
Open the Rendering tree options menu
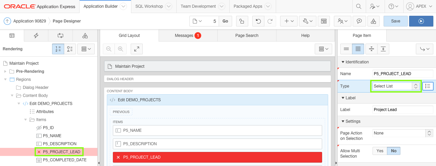pos(86,49)
